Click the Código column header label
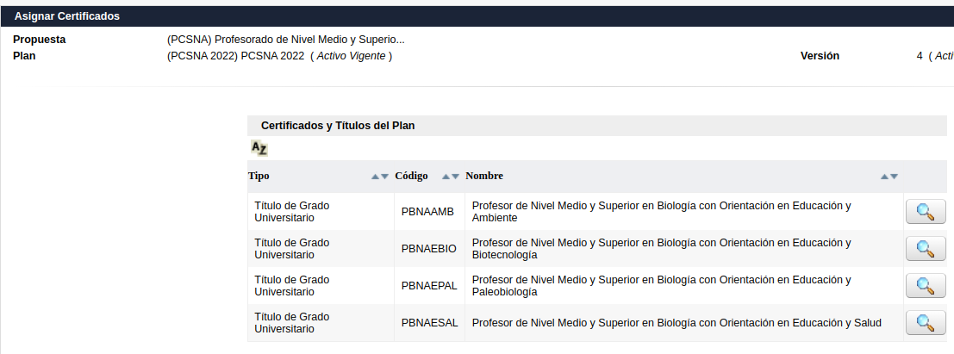Screen dimensions: 954x354 (411, 176)
